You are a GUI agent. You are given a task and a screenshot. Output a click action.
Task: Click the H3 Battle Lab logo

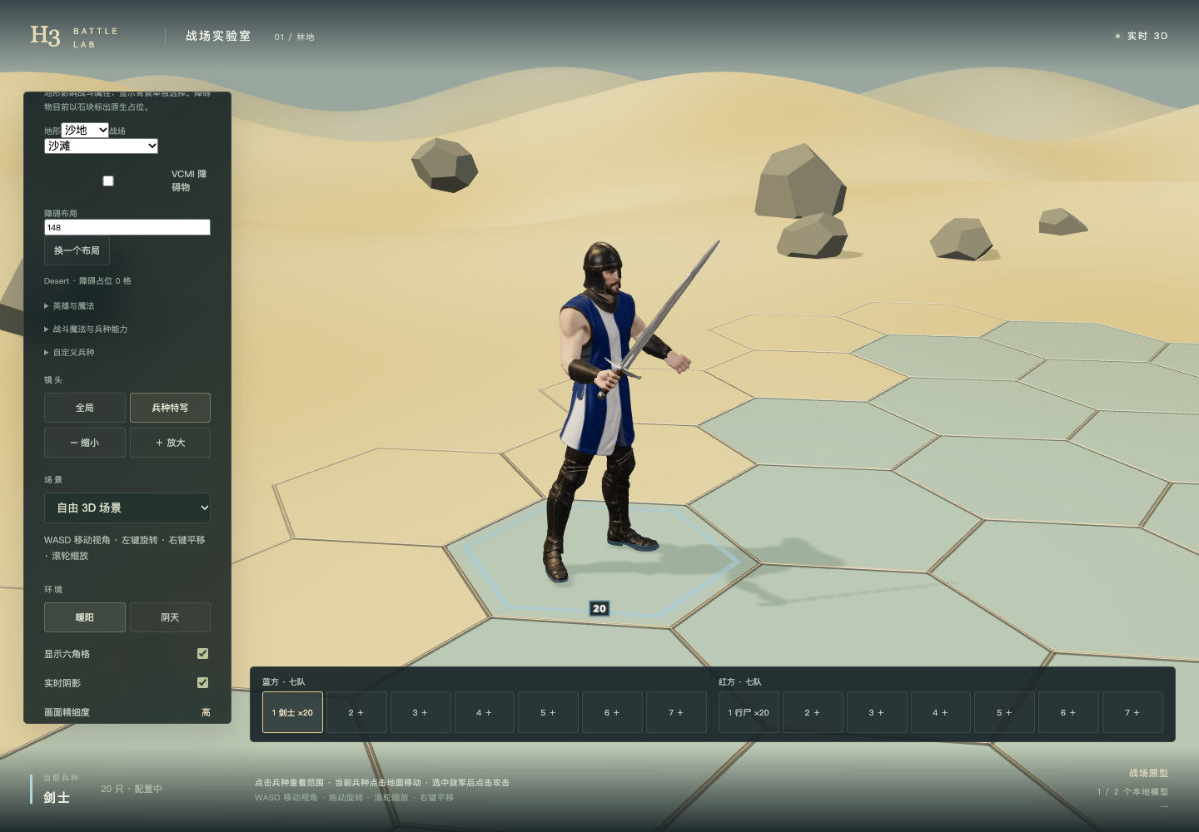(74, 37)
